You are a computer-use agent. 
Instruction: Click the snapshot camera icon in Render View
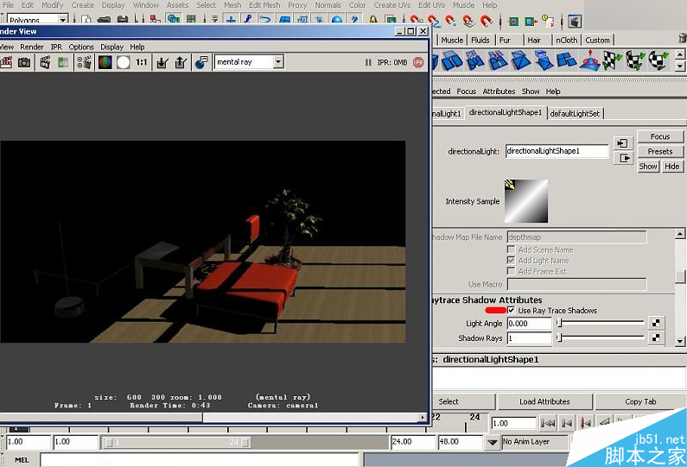click(24, 62)
